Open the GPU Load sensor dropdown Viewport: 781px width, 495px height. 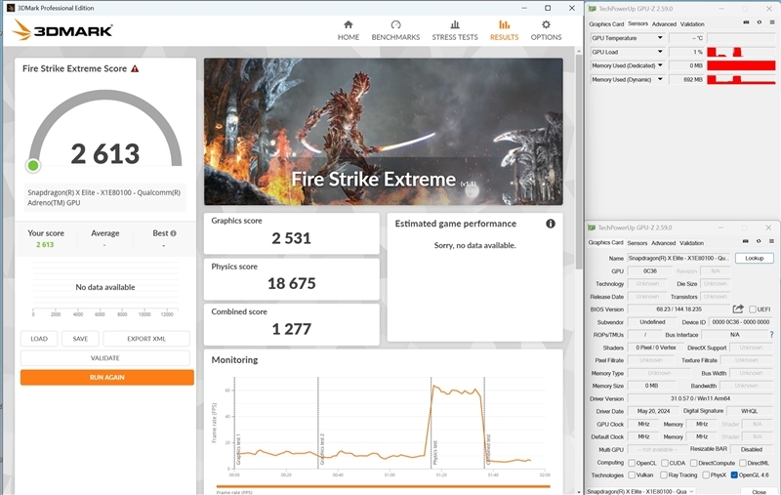(x=660, y=52)
